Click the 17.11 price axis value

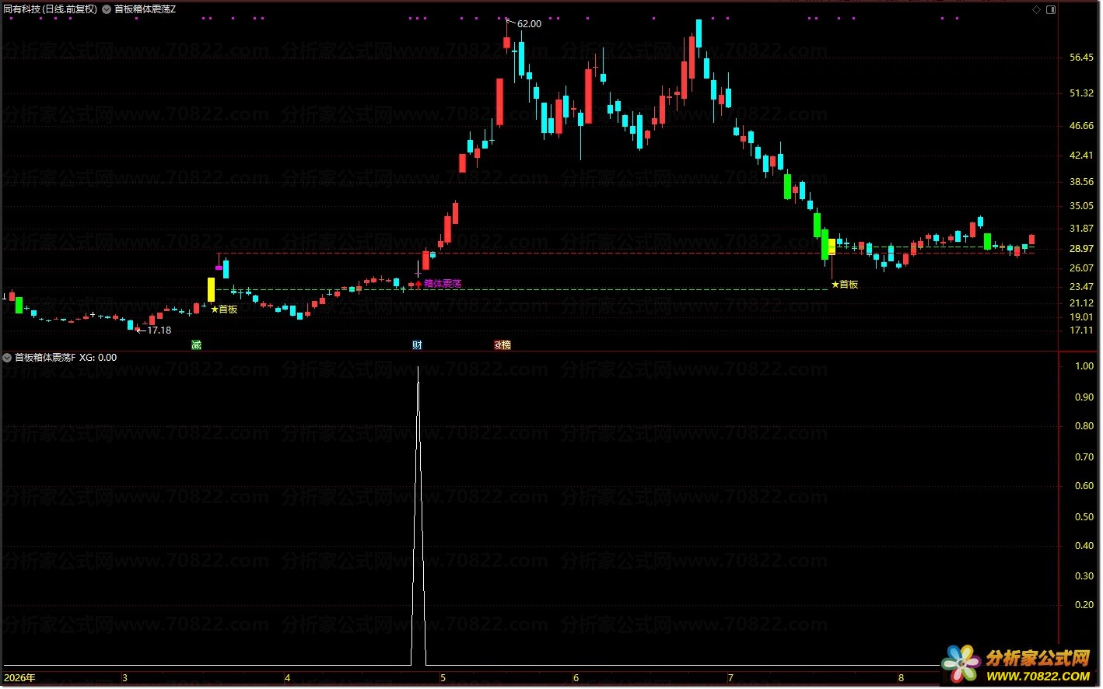(x=1081, y=331)
